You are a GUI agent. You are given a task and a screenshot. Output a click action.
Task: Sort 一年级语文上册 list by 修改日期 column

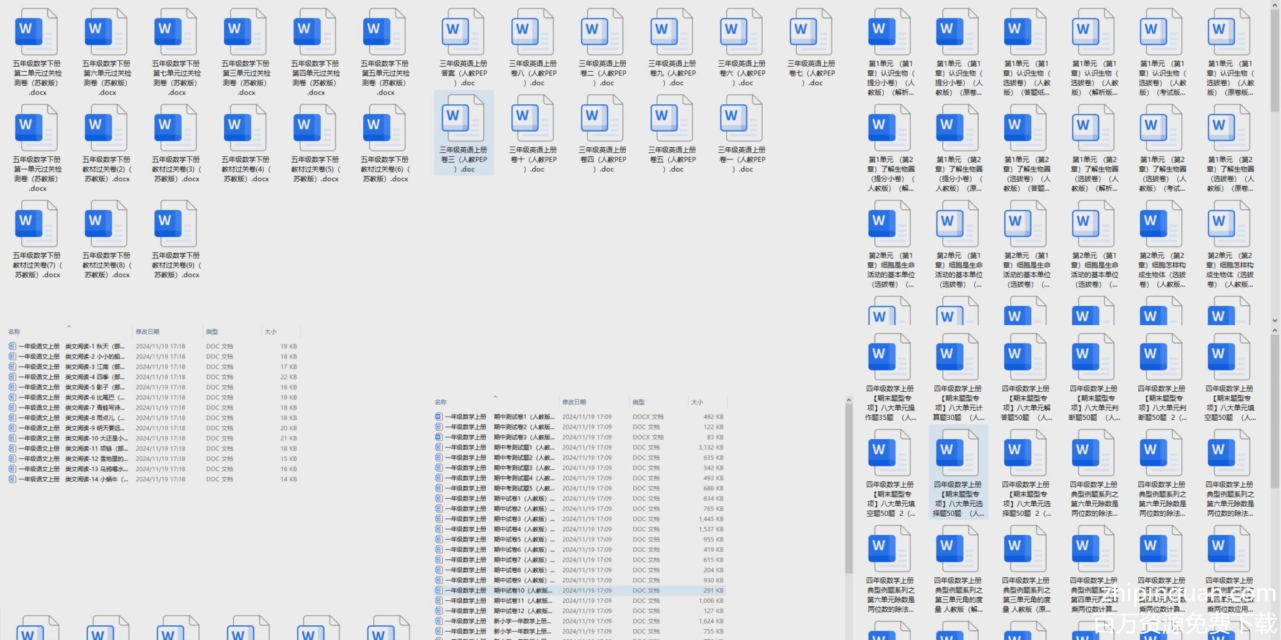point(147,332)
